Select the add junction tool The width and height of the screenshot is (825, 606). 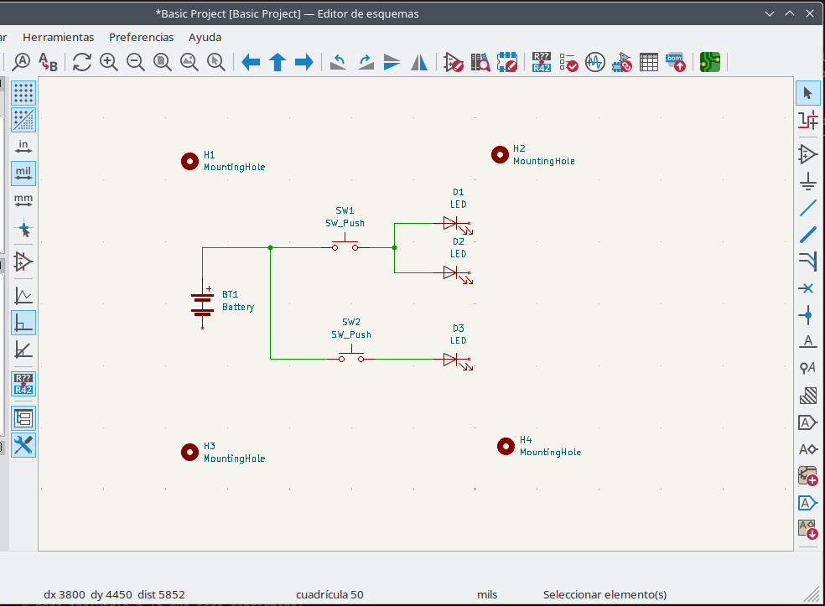point(807,315)
